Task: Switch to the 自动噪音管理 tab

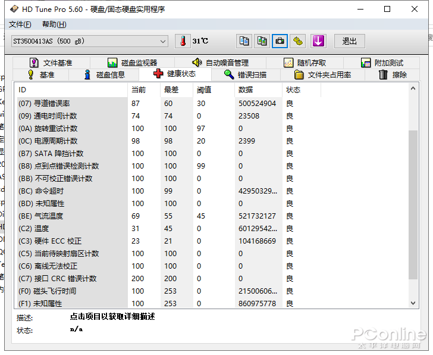Action: click(x=220, y=63)
